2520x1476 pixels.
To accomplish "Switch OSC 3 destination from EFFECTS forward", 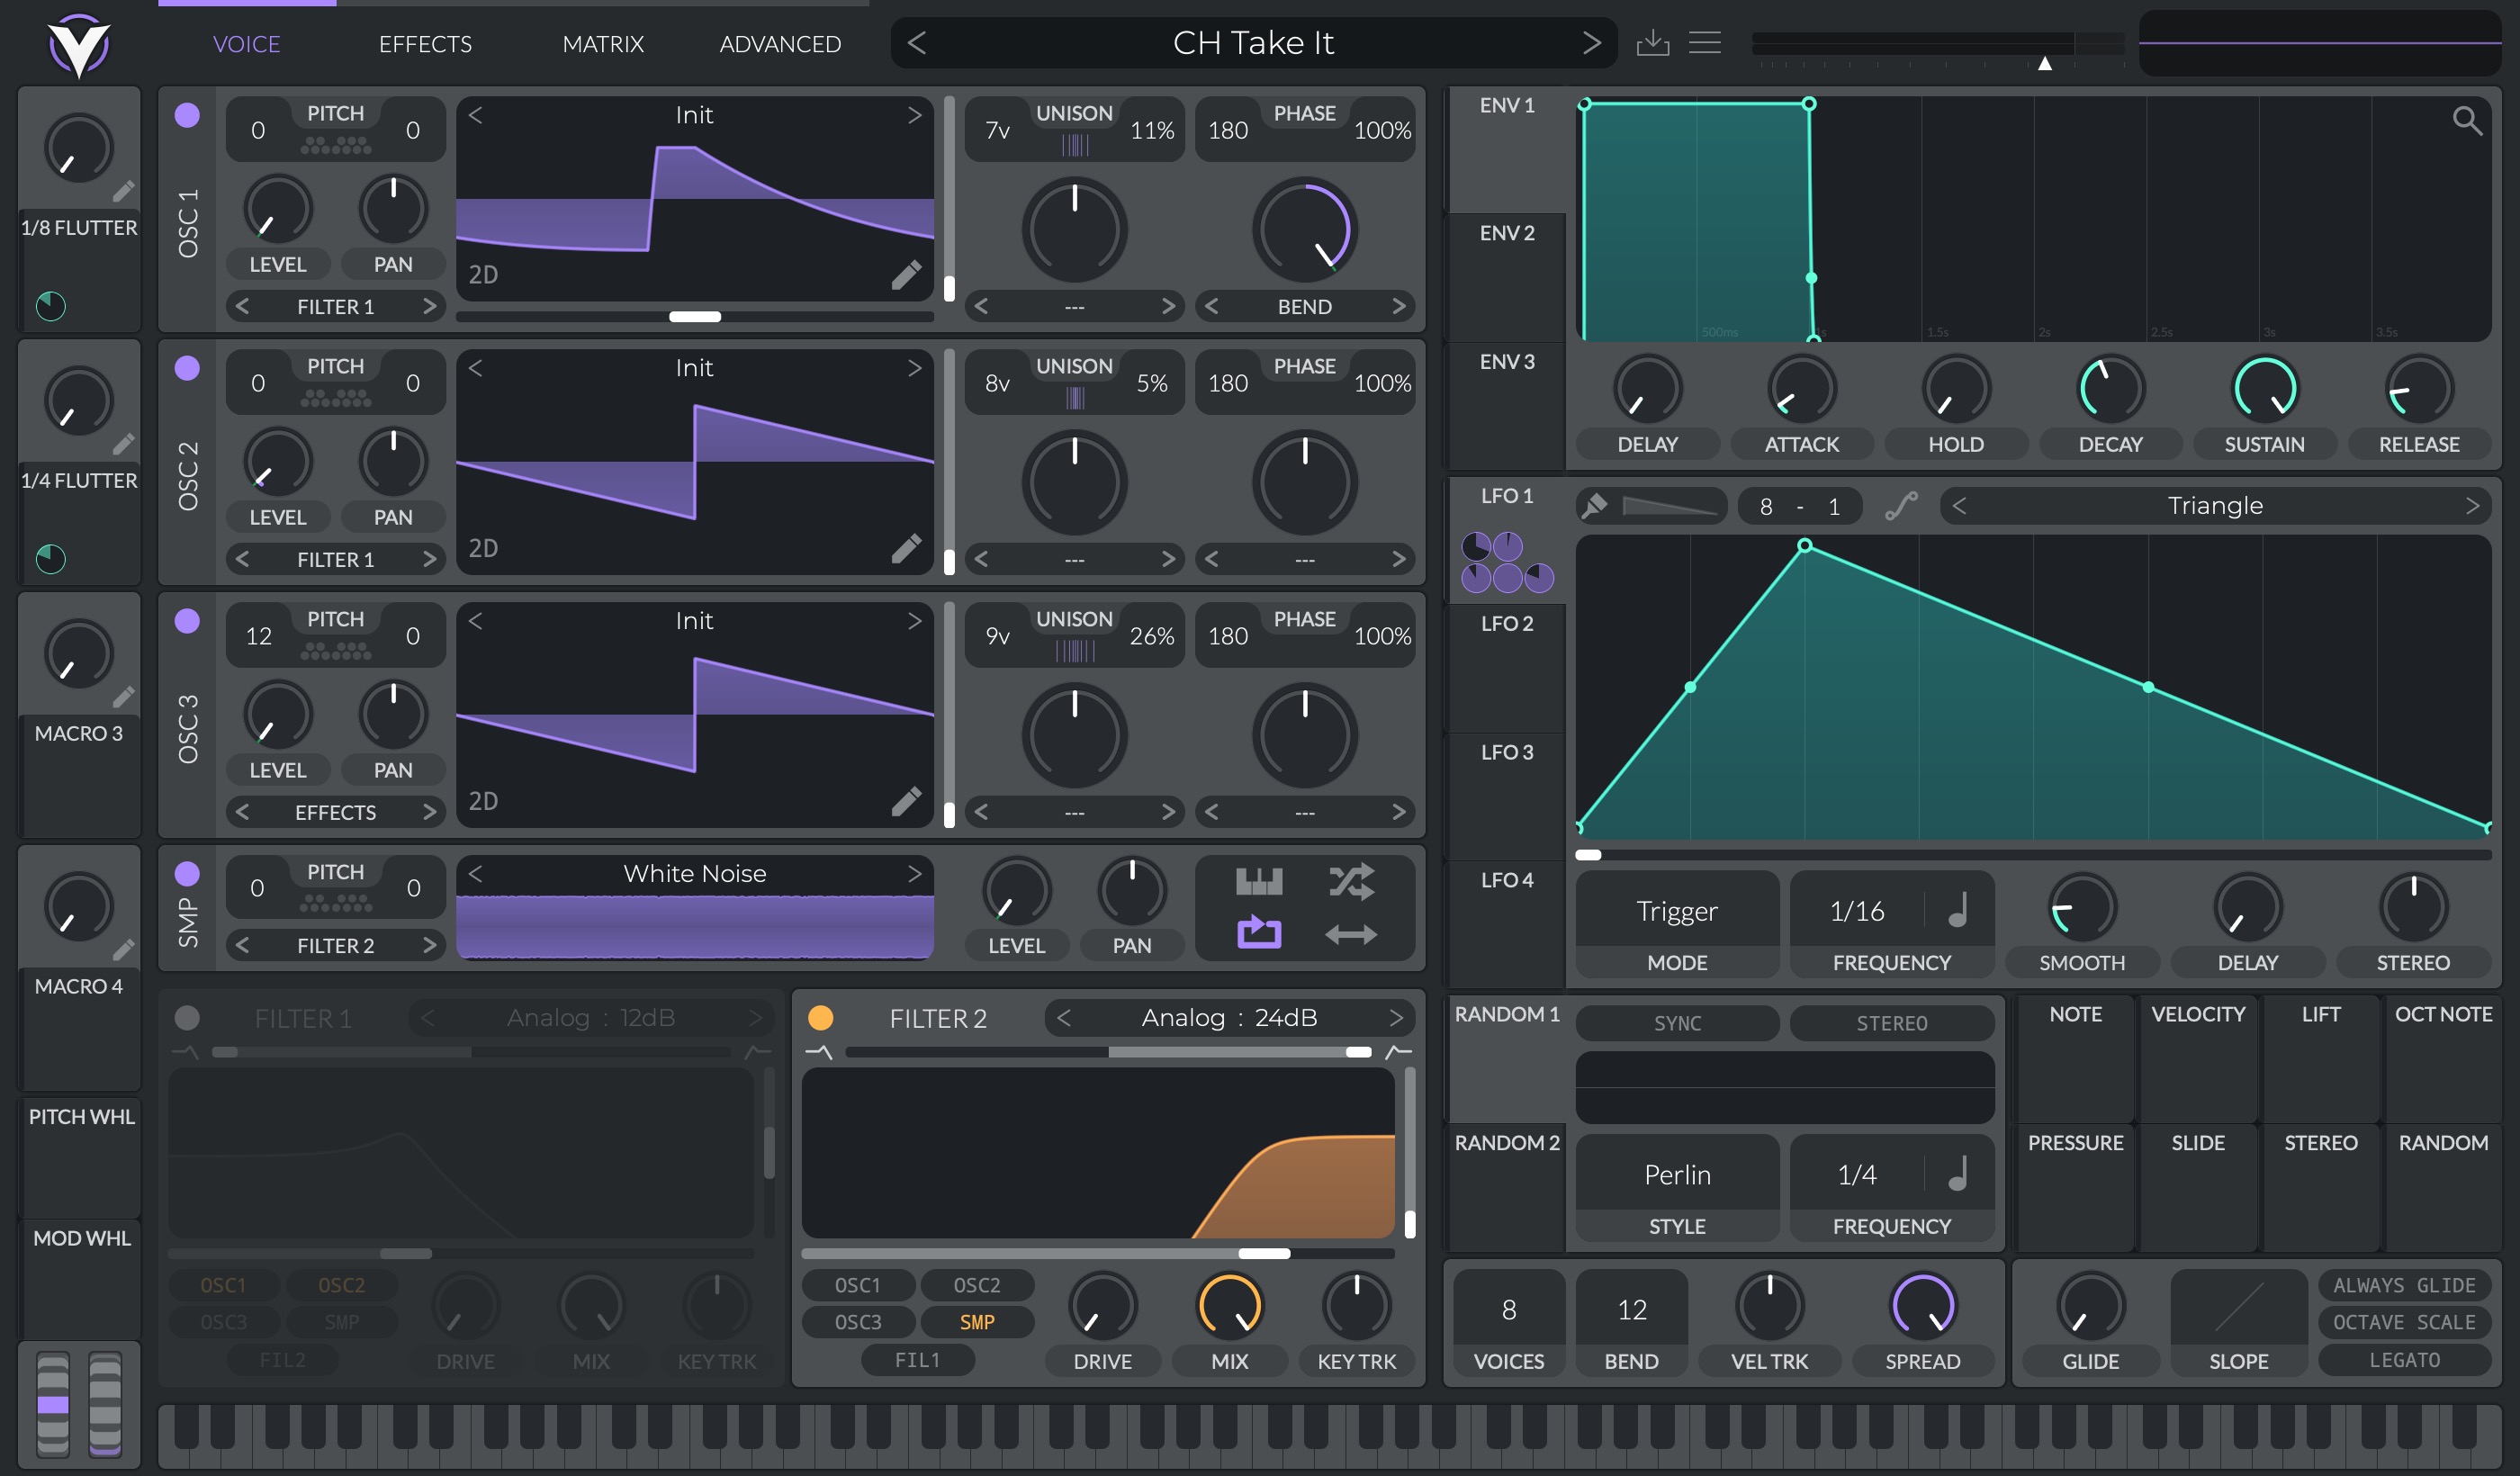I will [429, 812].
